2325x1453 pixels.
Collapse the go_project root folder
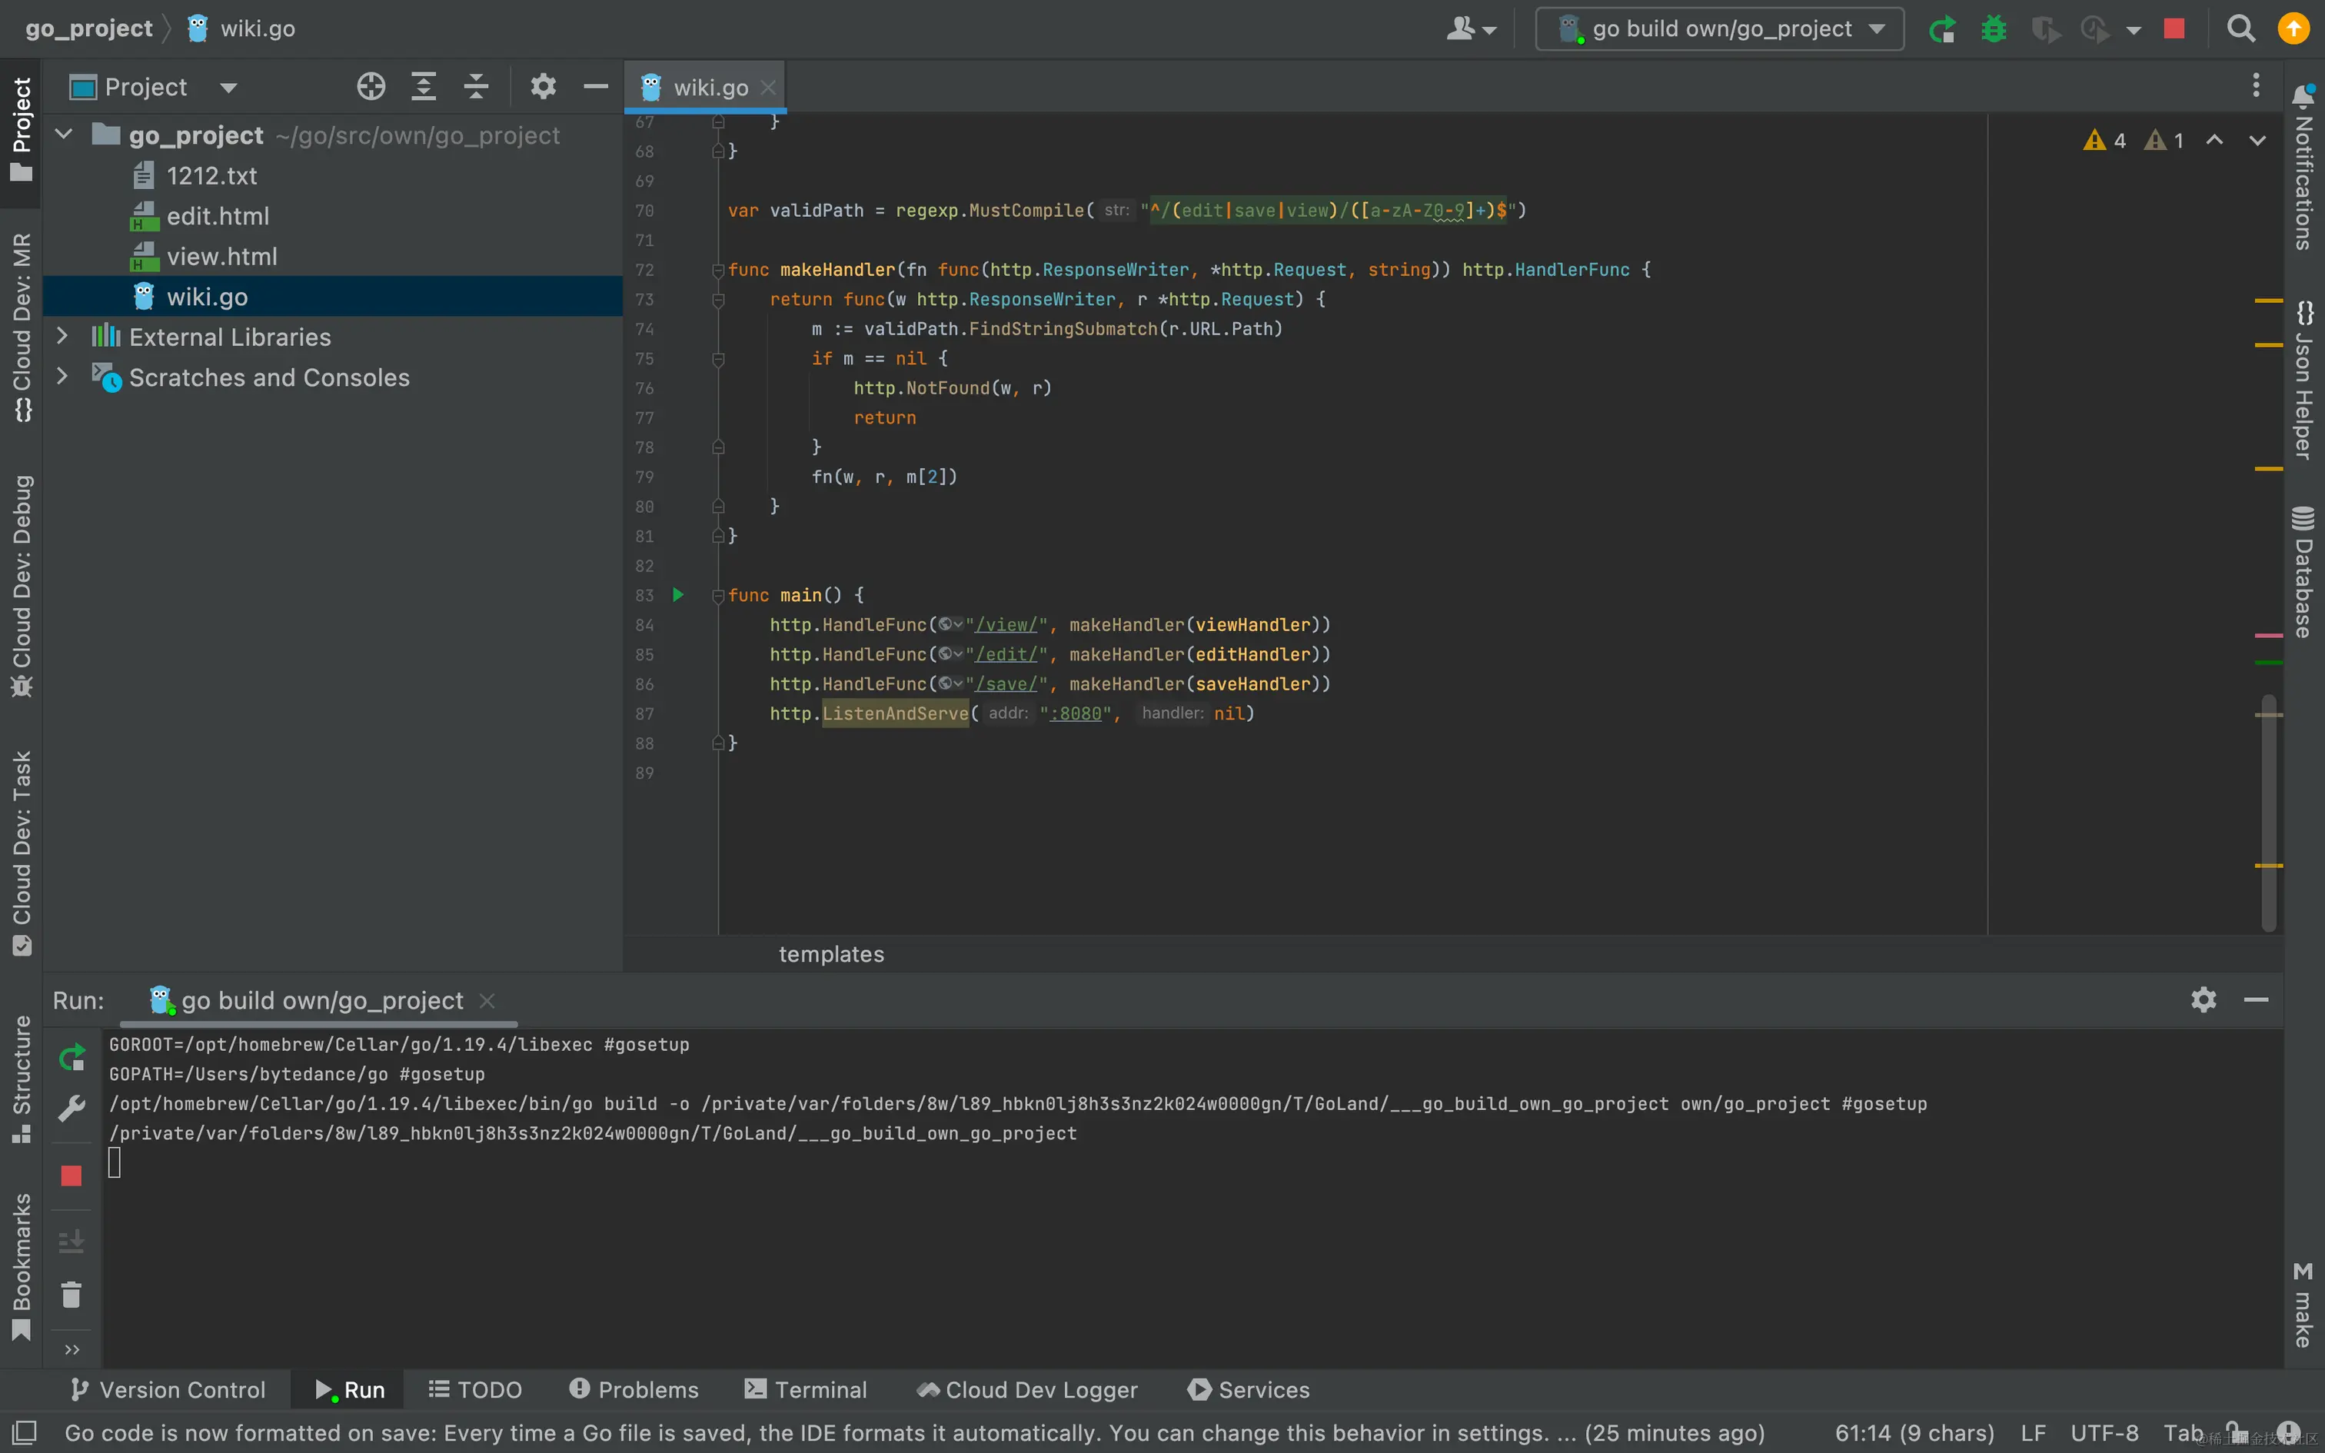(65, 135)
